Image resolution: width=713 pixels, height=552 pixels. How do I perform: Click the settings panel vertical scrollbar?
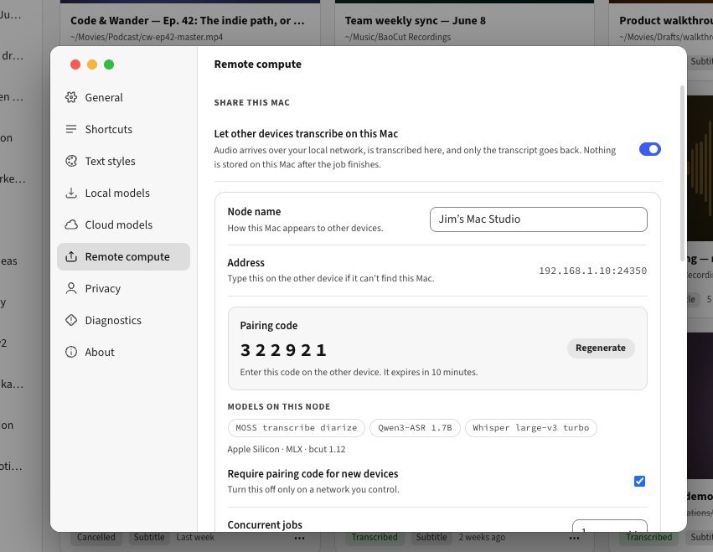[682, 173]
